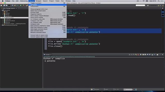The image size is (165, 92).
Task: Open the Navigate menu
Action: pos(38,1)
